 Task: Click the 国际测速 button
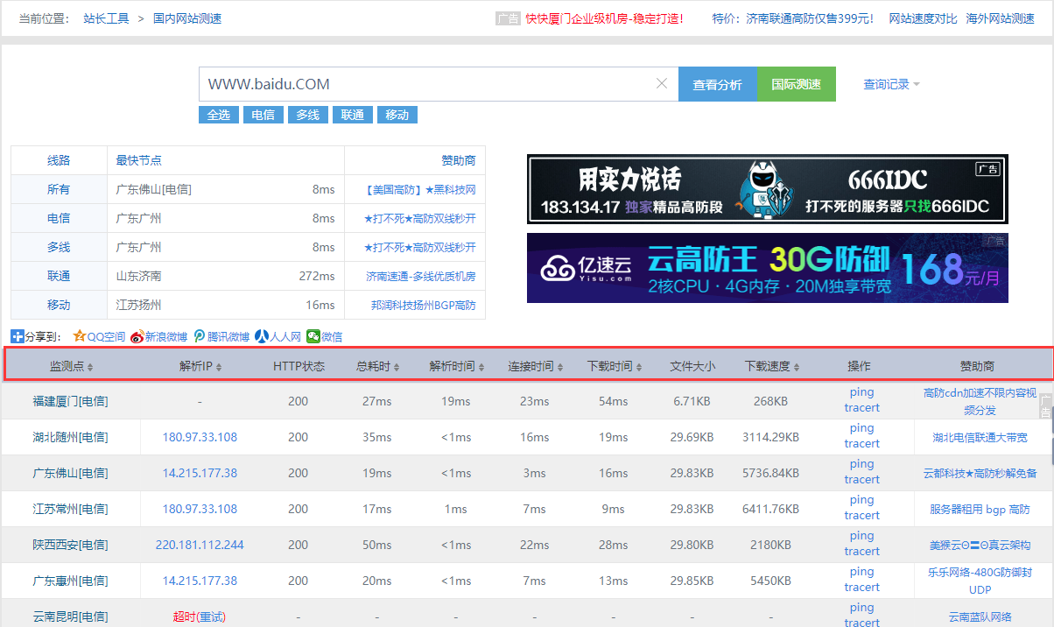tap(797, 84)
